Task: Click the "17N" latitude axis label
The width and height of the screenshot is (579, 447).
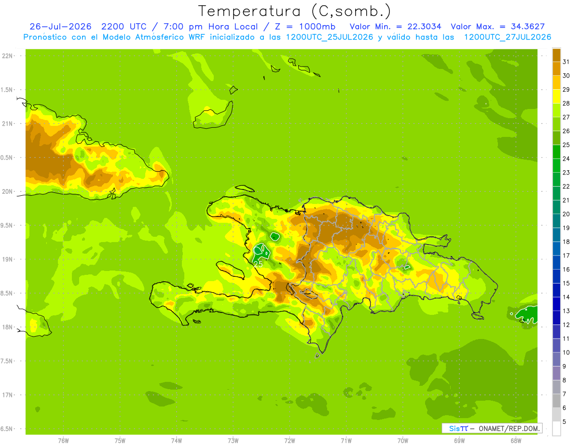Action: [7, 395]
